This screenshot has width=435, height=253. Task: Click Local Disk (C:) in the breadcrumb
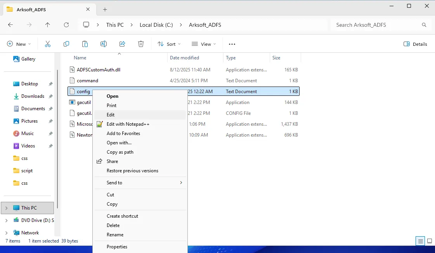(x=156, y=25)
